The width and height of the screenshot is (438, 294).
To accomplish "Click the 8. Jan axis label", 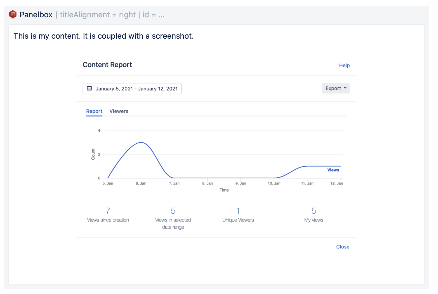I will click(x=207, y=183).
